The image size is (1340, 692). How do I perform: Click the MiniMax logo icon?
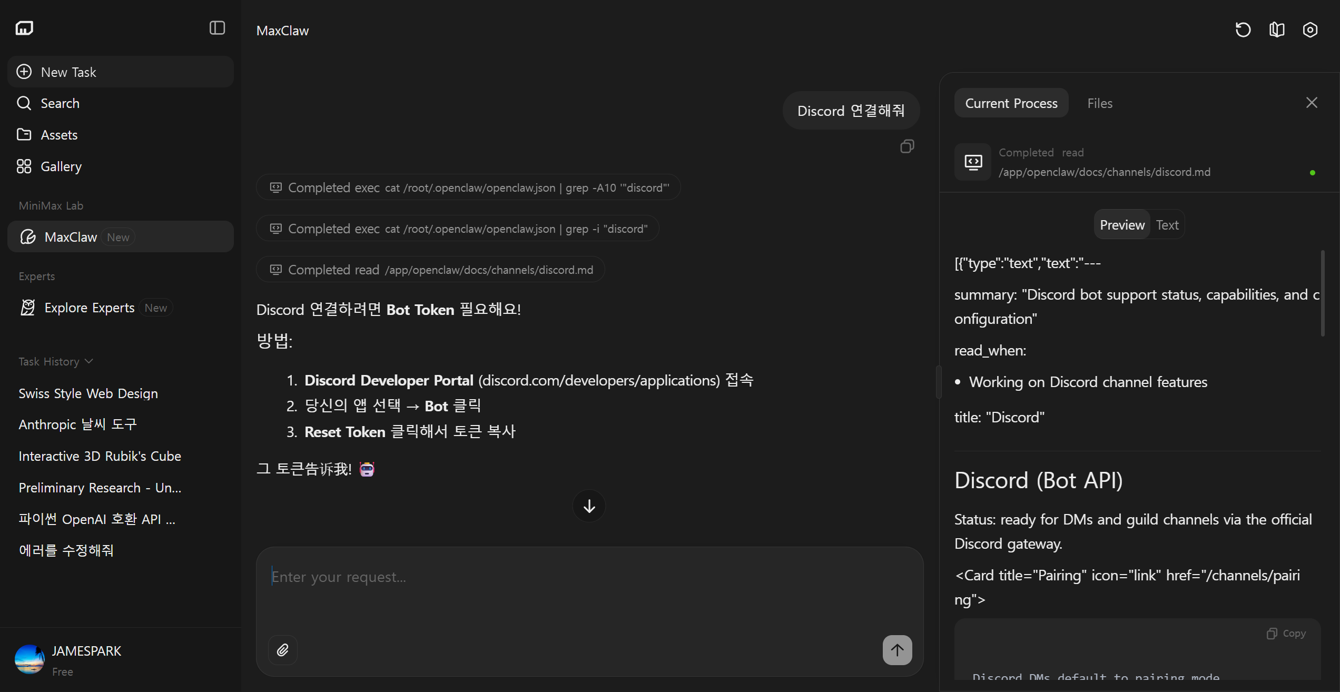tap(24, 28)
